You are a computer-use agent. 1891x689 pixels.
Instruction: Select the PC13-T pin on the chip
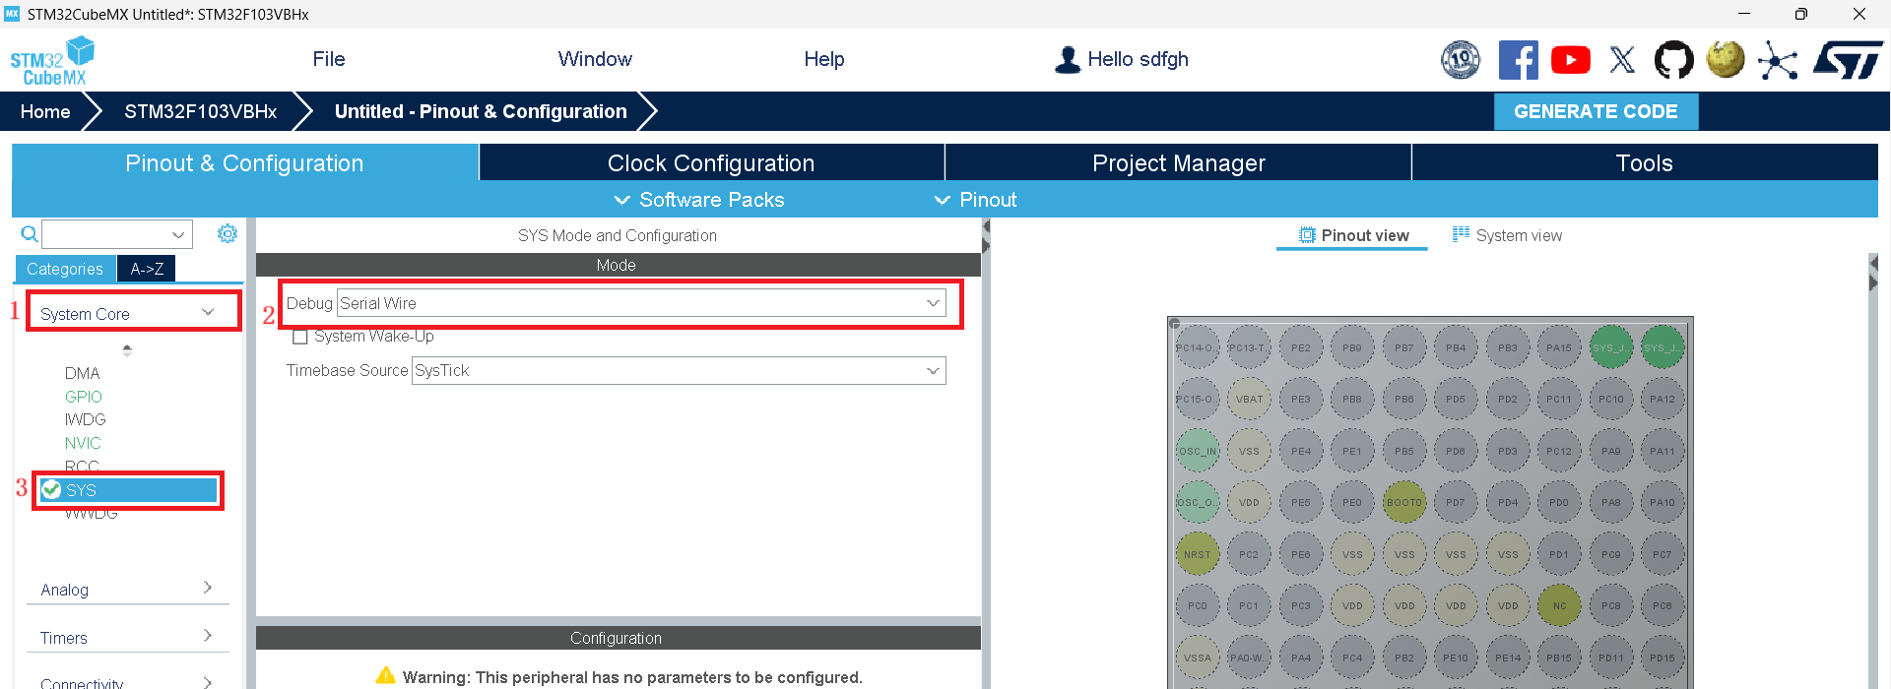pos(1249,347)
